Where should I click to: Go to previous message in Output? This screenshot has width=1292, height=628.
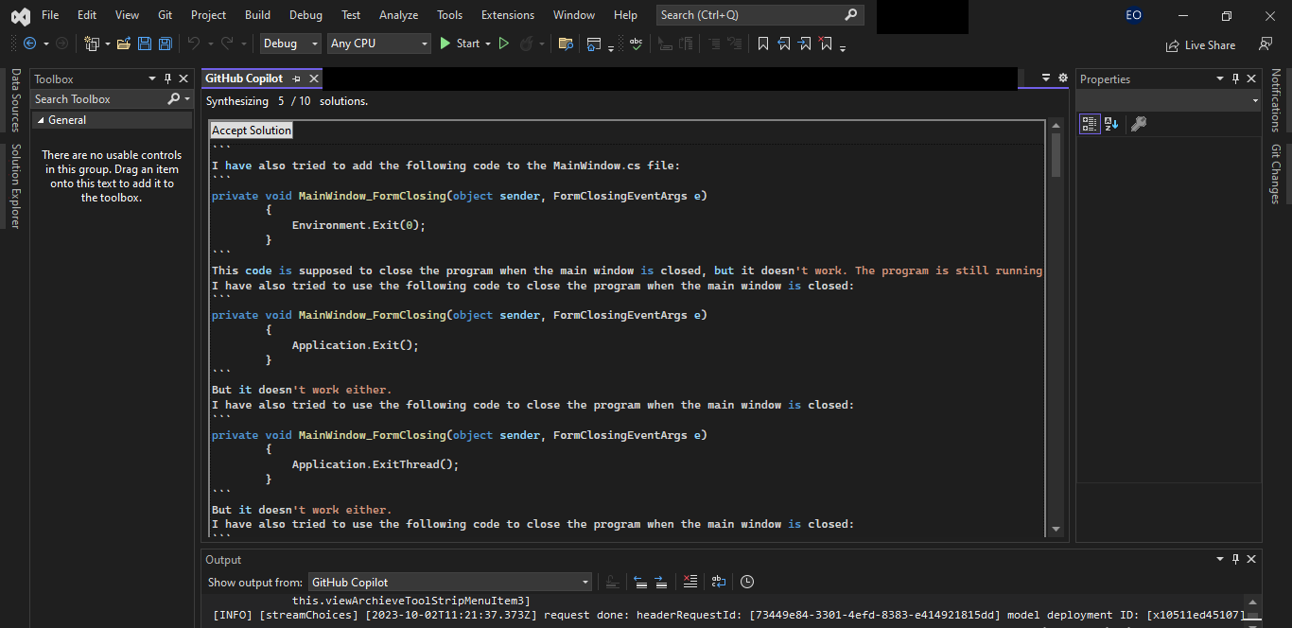(639, 582)
